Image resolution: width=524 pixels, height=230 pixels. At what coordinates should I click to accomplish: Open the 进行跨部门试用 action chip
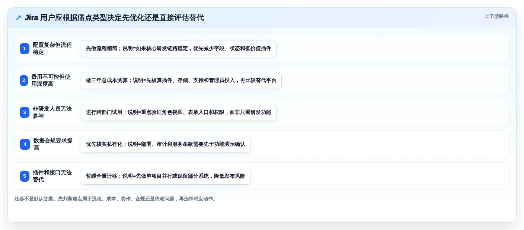(x=179, y=112)
